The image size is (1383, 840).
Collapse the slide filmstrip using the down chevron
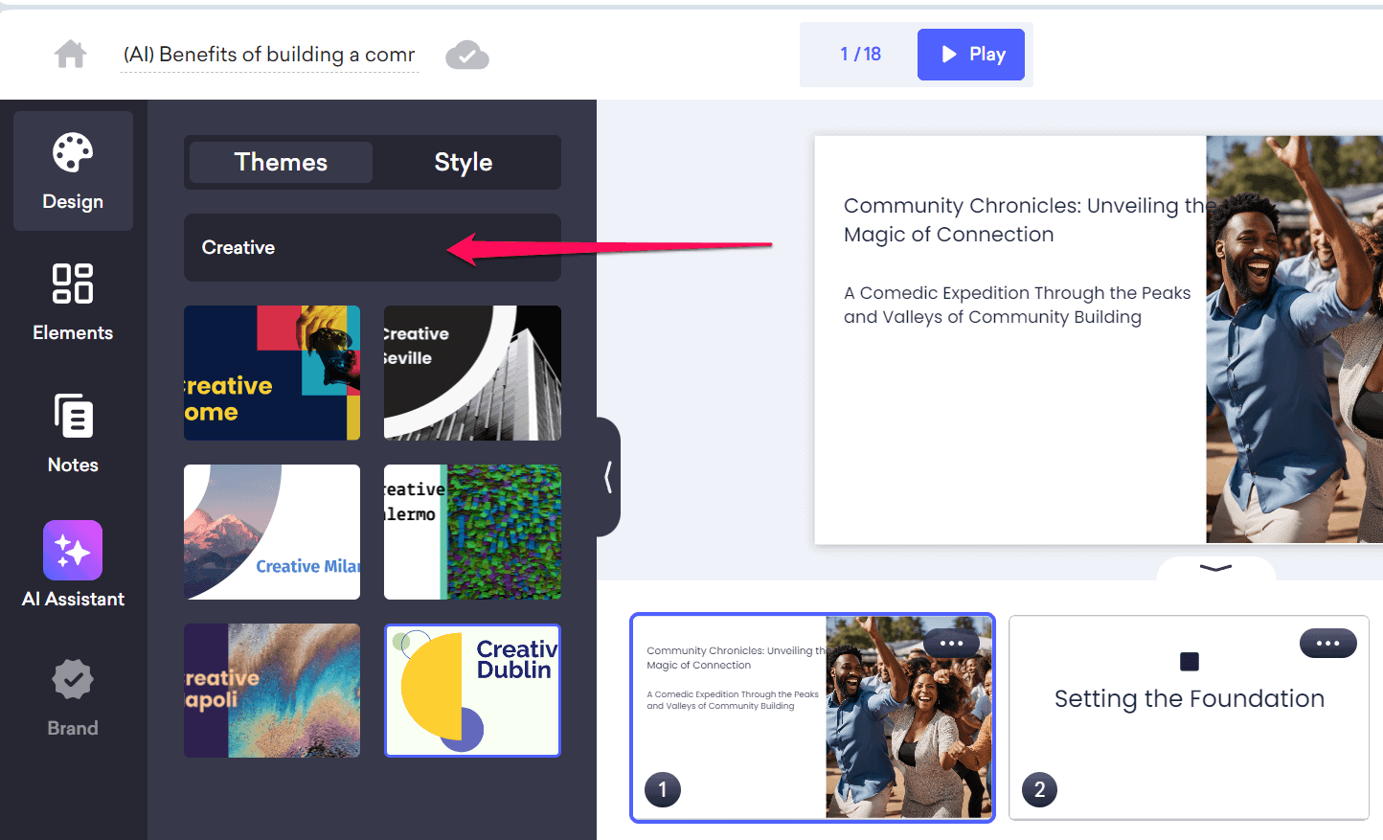1215,568
